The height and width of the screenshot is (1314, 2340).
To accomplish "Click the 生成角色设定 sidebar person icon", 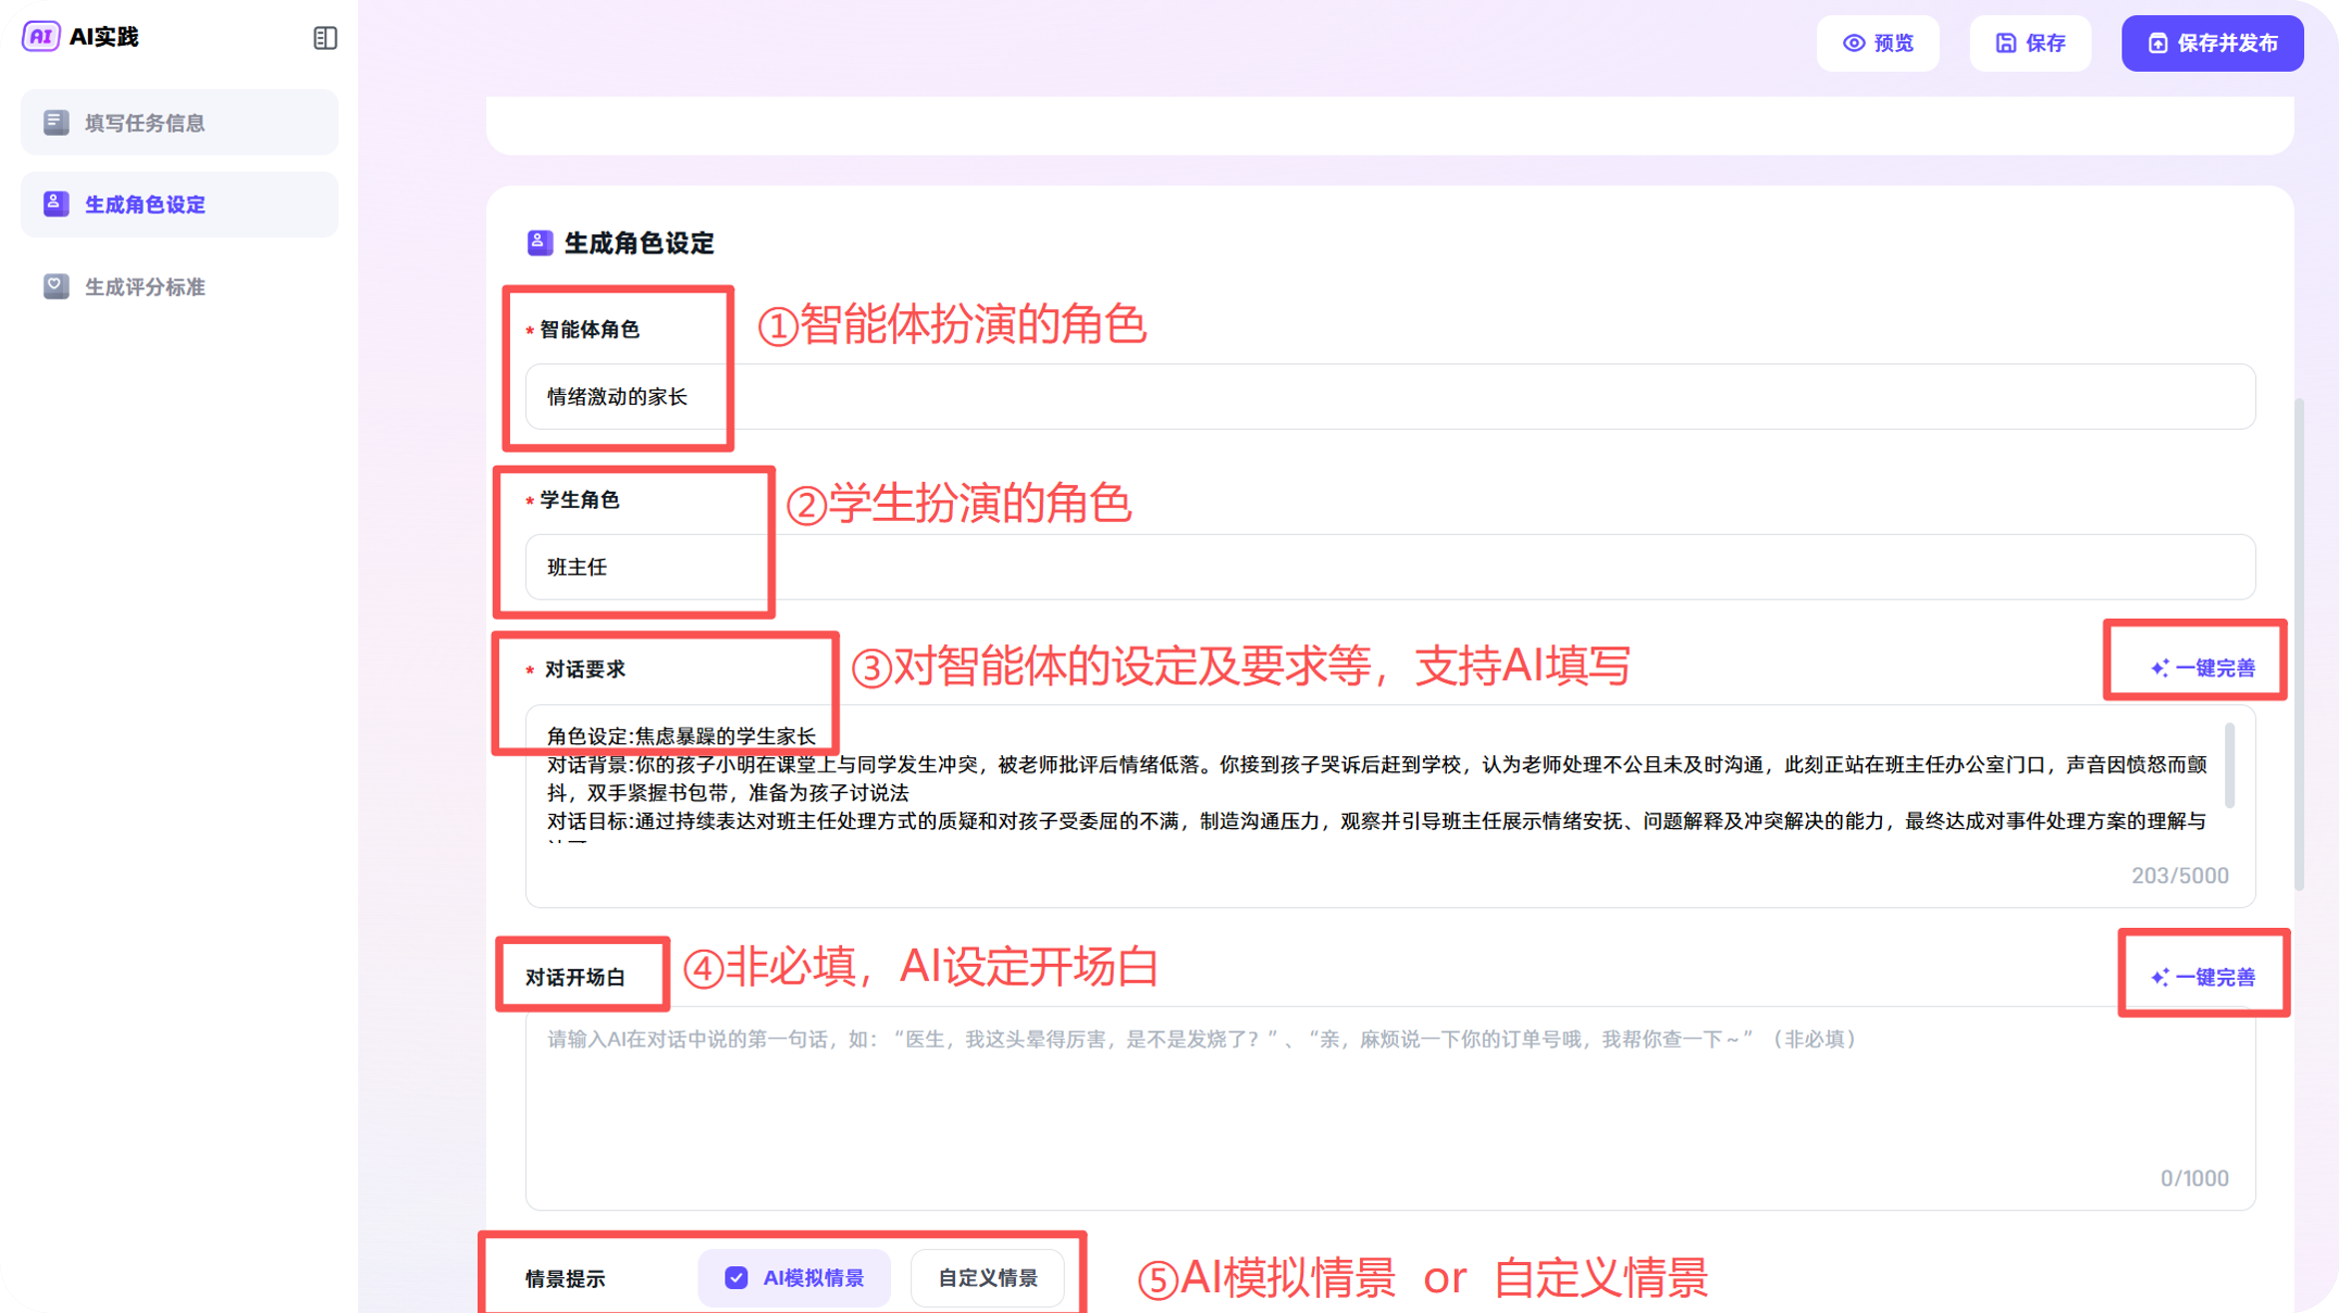I will (x=56, y=205).
